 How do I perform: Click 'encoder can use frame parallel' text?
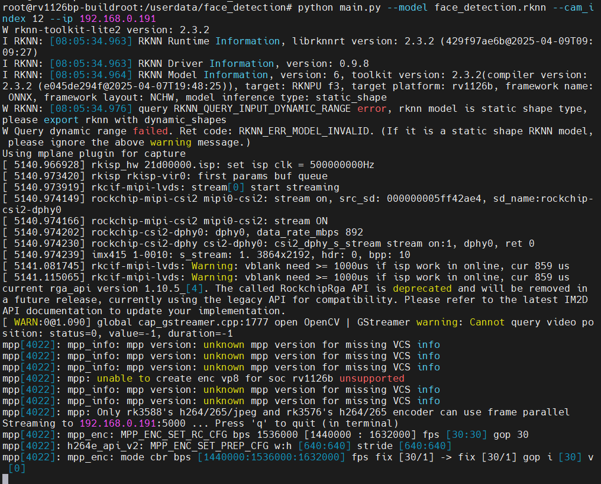click(481, 412)
